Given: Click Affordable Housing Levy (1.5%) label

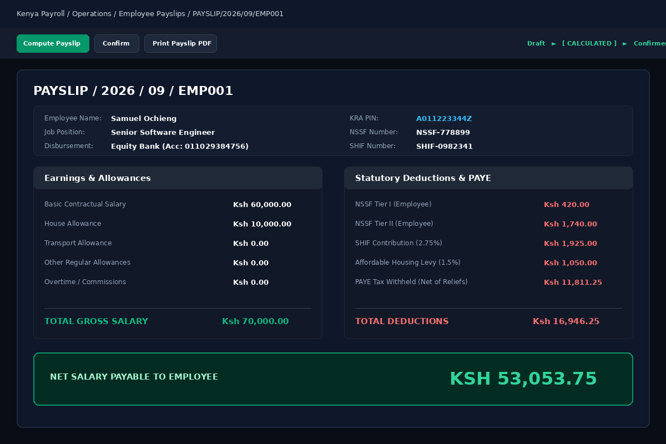Looking at the screenshot, I should point(408,263).
